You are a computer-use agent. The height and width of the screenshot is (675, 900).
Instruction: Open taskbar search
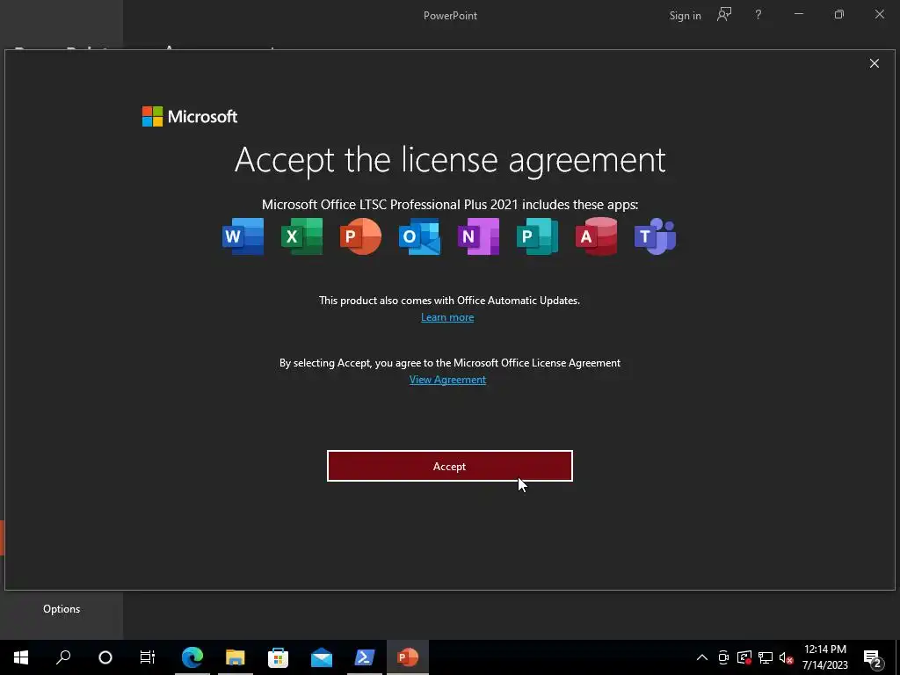63,657
